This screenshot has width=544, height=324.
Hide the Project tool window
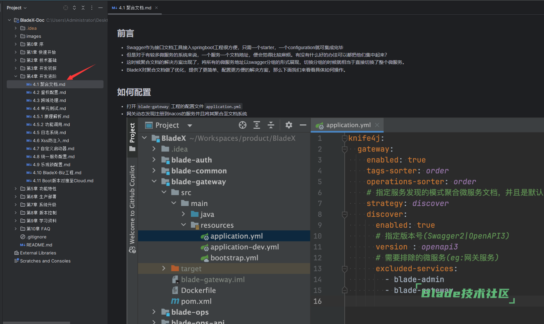[100, 8]
